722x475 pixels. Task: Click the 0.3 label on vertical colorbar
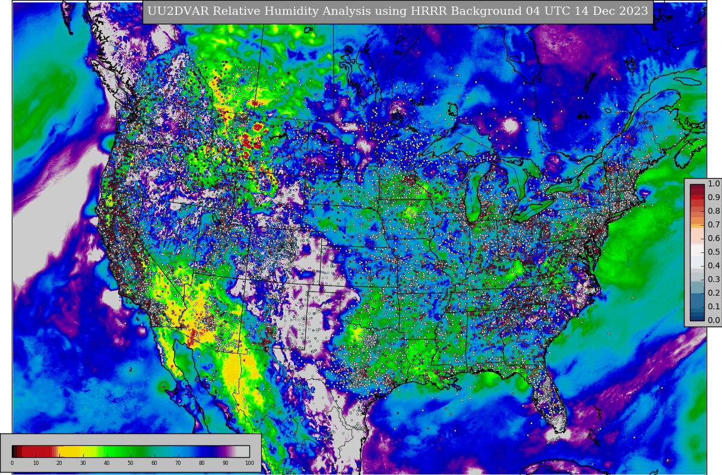coord(714,280)
